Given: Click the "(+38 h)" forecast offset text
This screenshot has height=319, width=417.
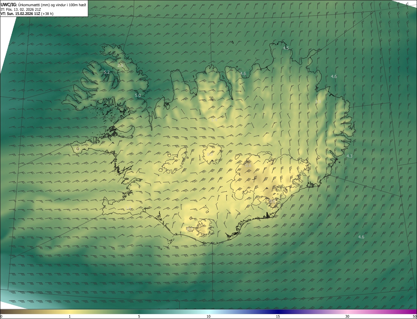Looking at the screenshot, I should [47, 14].
